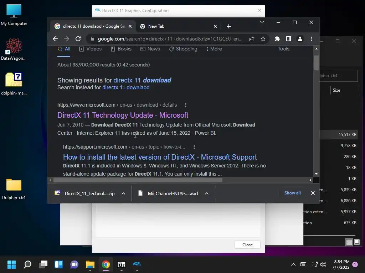The image size is (365, 273).
Task: Click the lock icon in address bar
Action: point(92,39)
